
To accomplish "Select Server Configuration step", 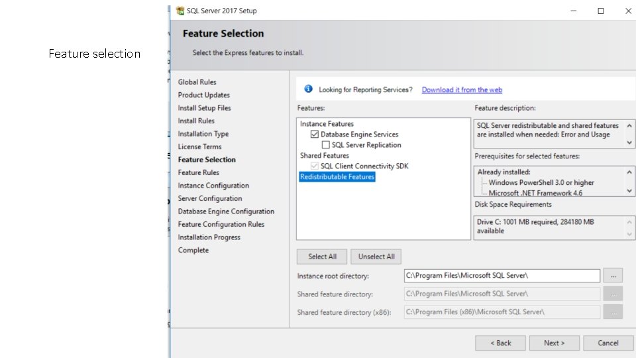I will (210, 198).
